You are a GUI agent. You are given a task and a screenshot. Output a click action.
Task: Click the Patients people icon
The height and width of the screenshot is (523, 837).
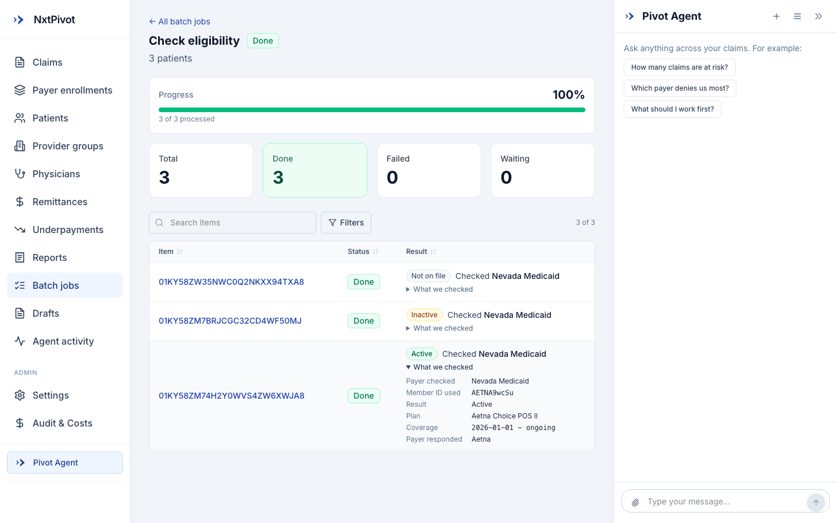point(20,118)
